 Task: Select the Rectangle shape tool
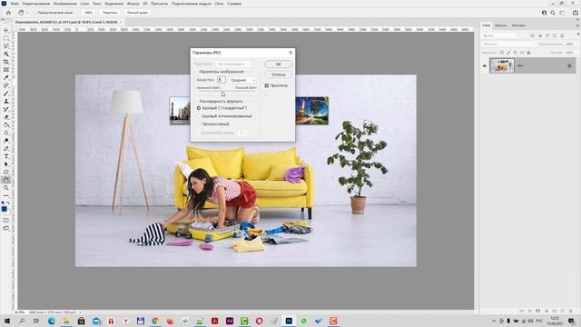pyautogui.click(x=6, y=173)
